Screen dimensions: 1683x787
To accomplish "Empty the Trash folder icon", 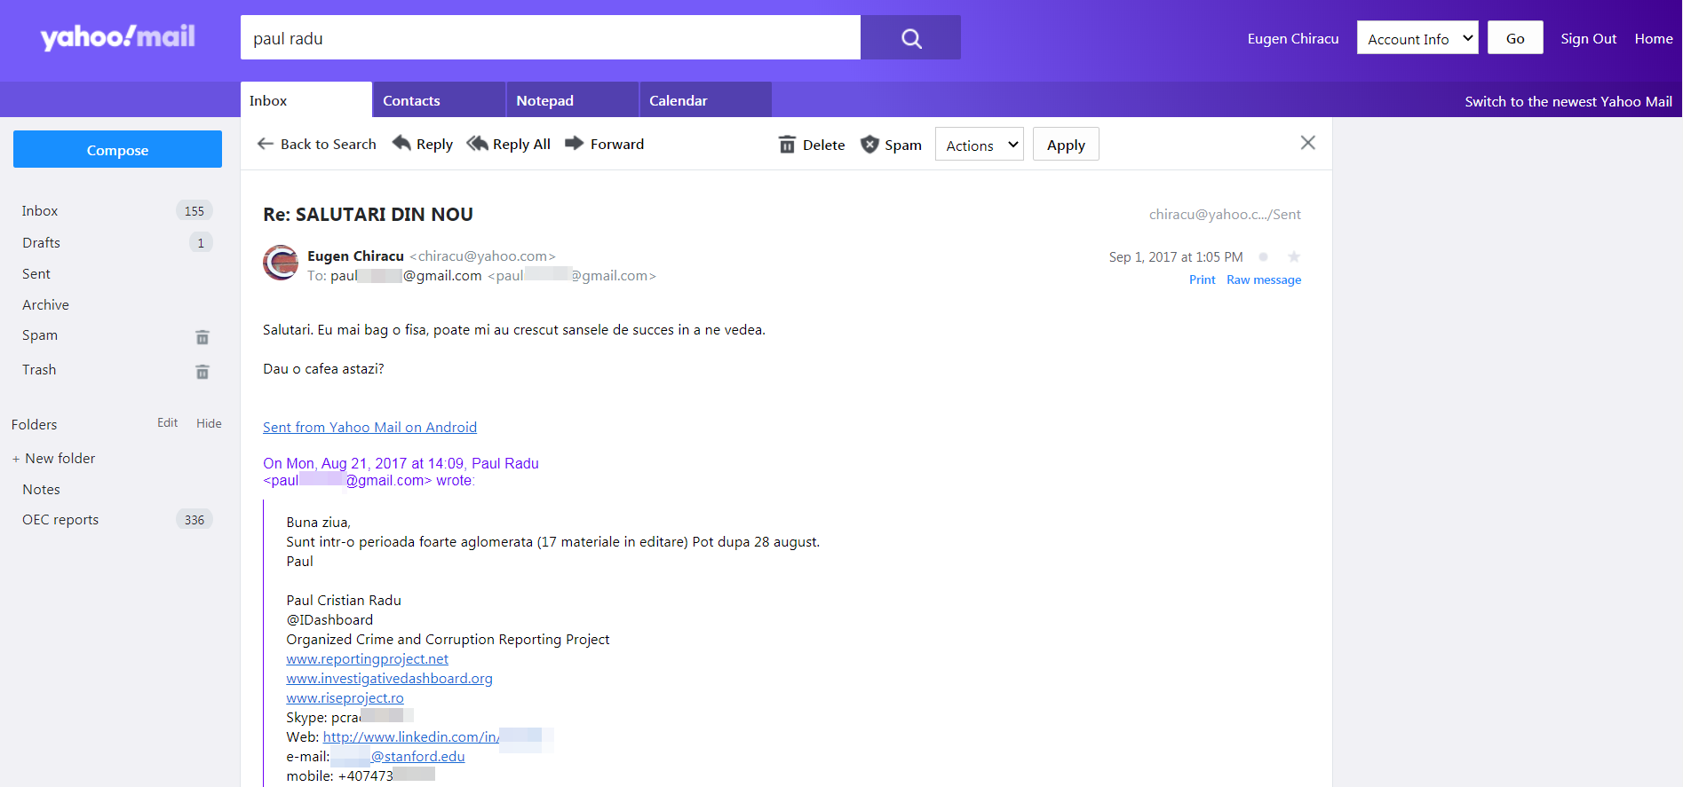I will click(x=202, y=372).
